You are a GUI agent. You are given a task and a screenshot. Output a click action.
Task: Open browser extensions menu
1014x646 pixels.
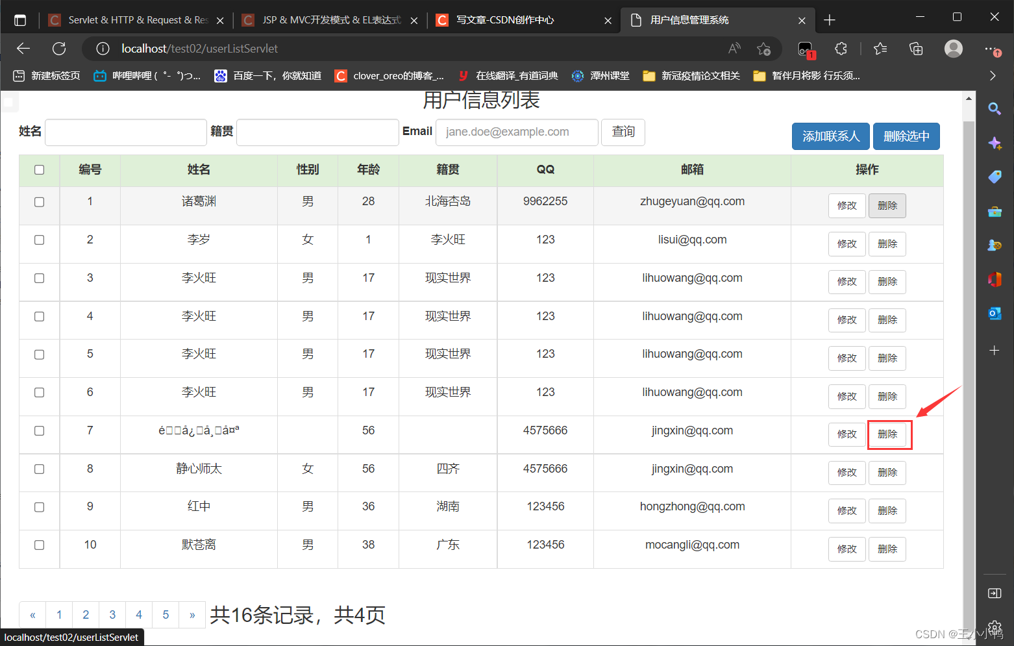click(x=841, y=49)
